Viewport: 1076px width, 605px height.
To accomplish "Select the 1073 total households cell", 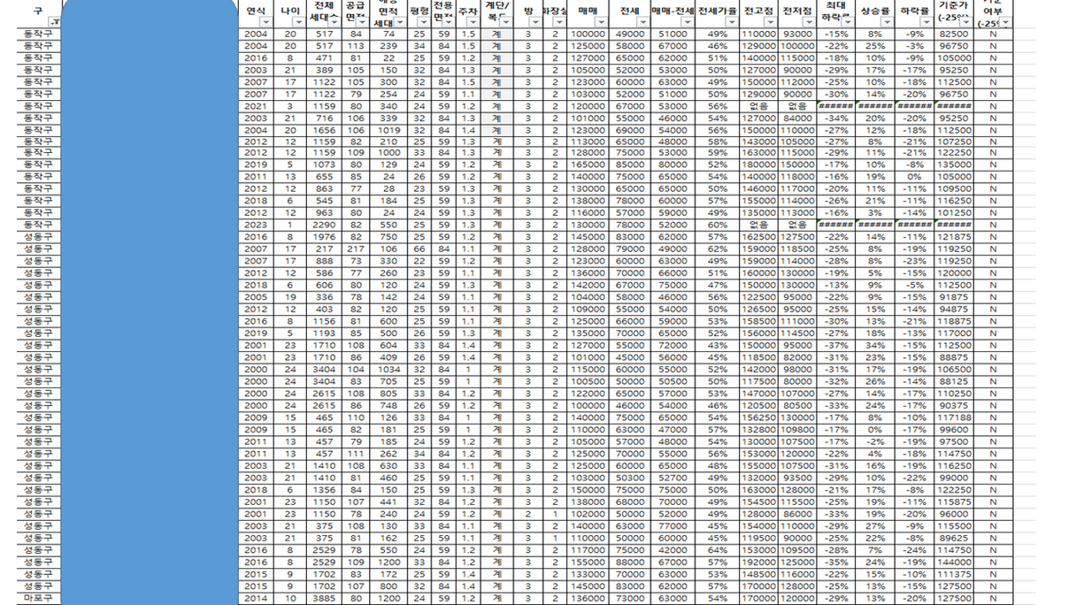I will 325,165.
